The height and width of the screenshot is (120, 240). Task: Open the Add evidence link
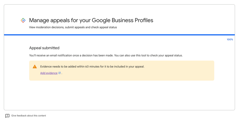click(x=49, y=73)
